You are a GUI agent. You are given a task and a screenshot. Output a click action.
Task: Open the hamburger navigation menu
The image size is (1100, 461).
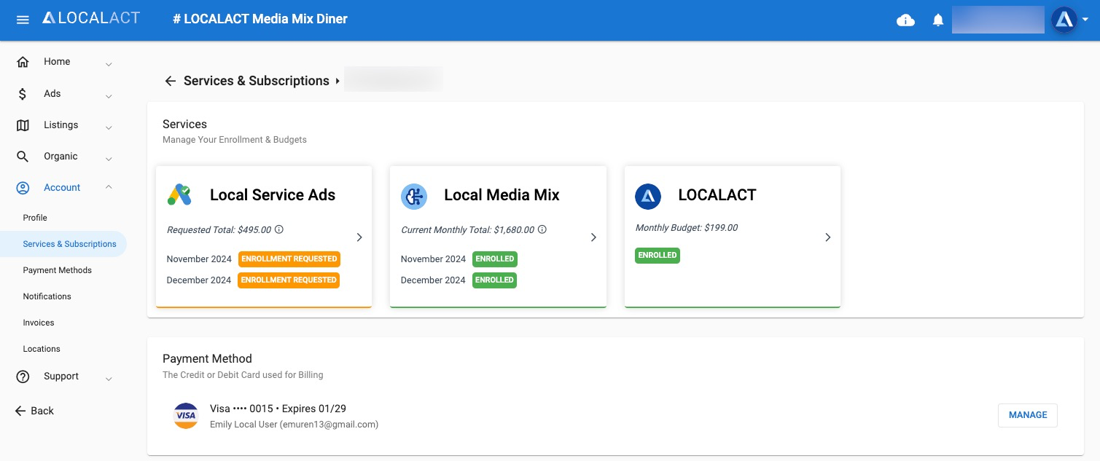[23, 20]
